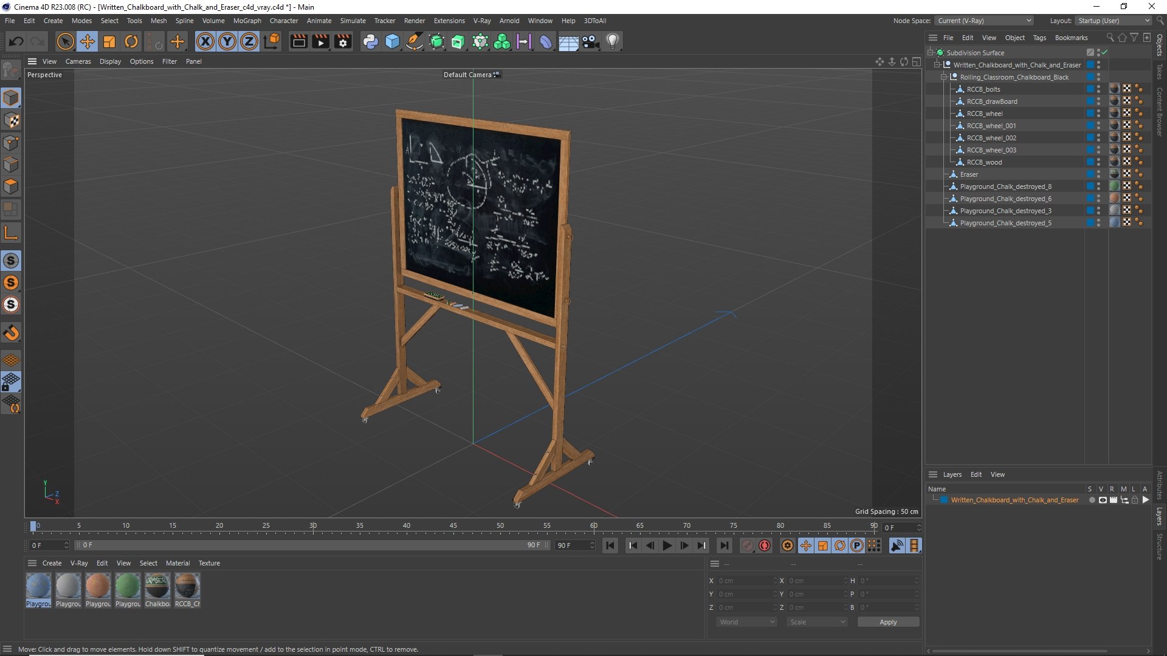This screenshot has height=656, width=1167.
Task: Go to start of animation
Action: tap(610, 545)
